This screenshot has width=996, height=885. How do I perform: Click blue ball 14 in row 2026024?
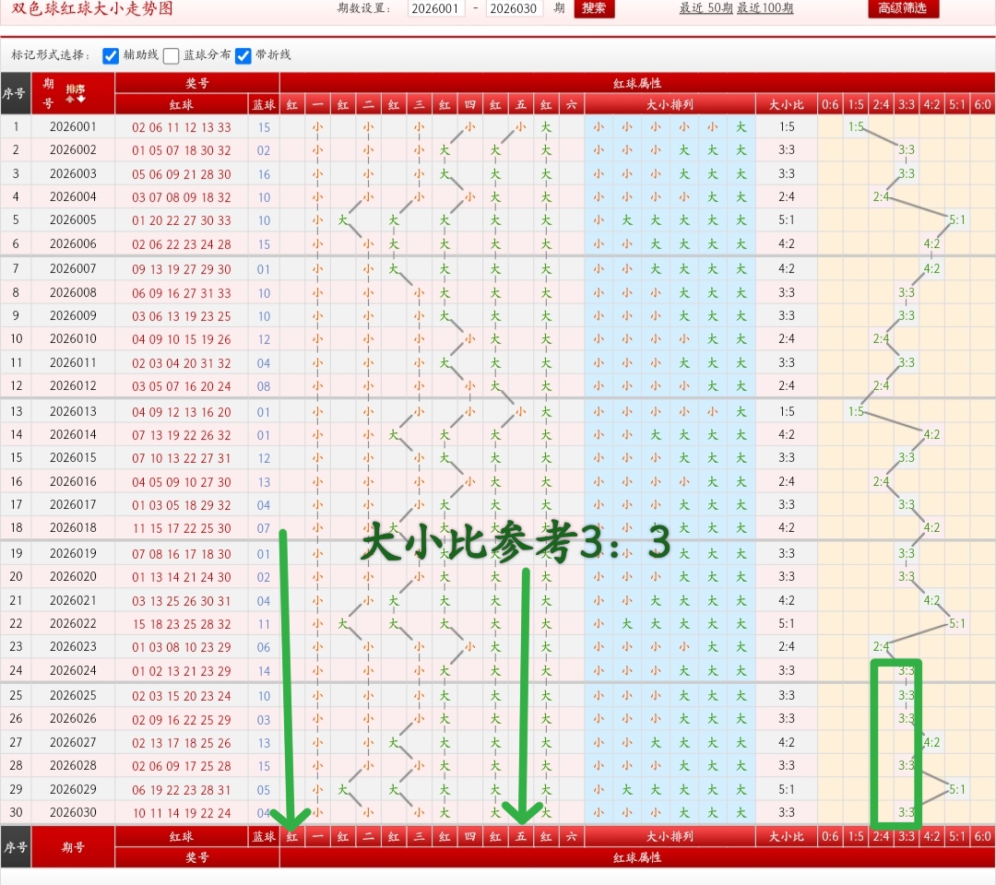pos(264,671)
